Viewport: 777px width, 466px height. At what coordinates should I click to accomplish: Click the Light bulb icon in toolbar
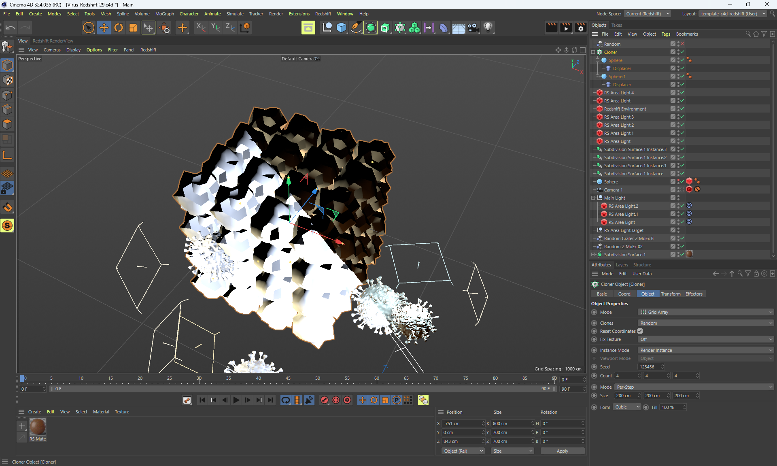click(488, 28)
